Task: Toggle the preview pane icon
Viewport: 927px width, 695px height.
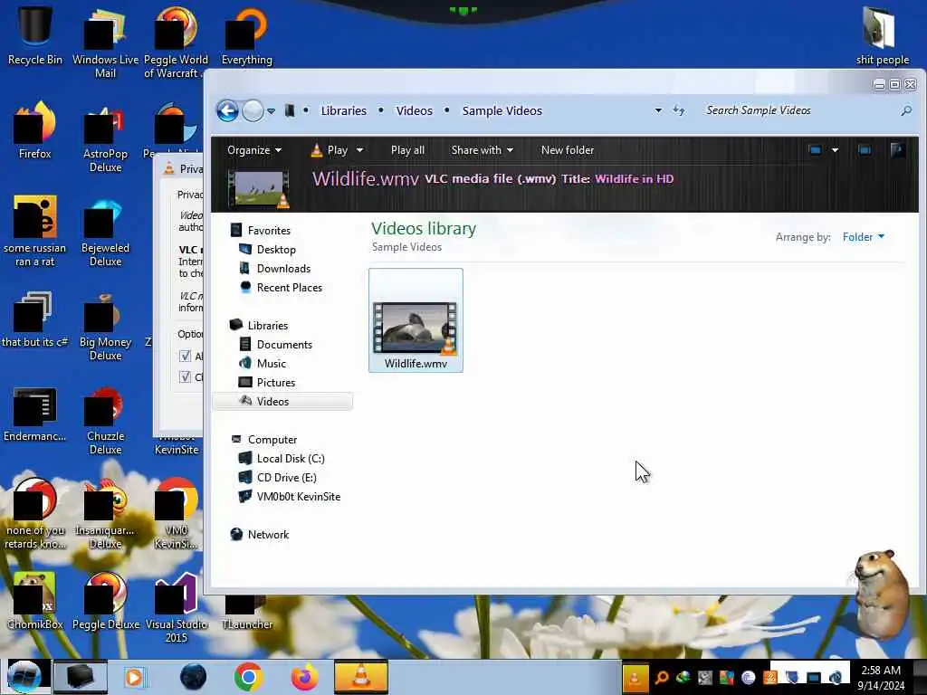Action: pyautogui.click(x=865, y=150)
